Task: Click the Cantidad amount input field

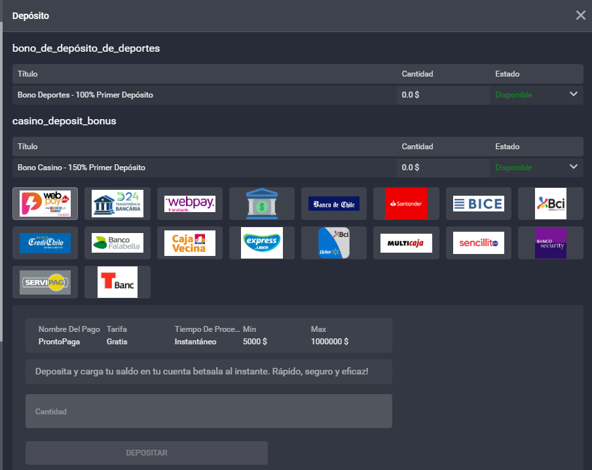Action: click(209, 411)
